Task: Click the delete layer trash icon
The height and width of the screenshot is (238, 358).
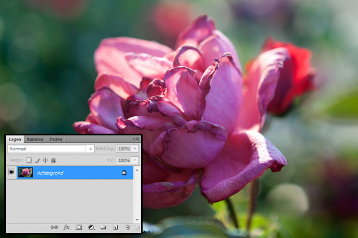Action: point(127,228)
